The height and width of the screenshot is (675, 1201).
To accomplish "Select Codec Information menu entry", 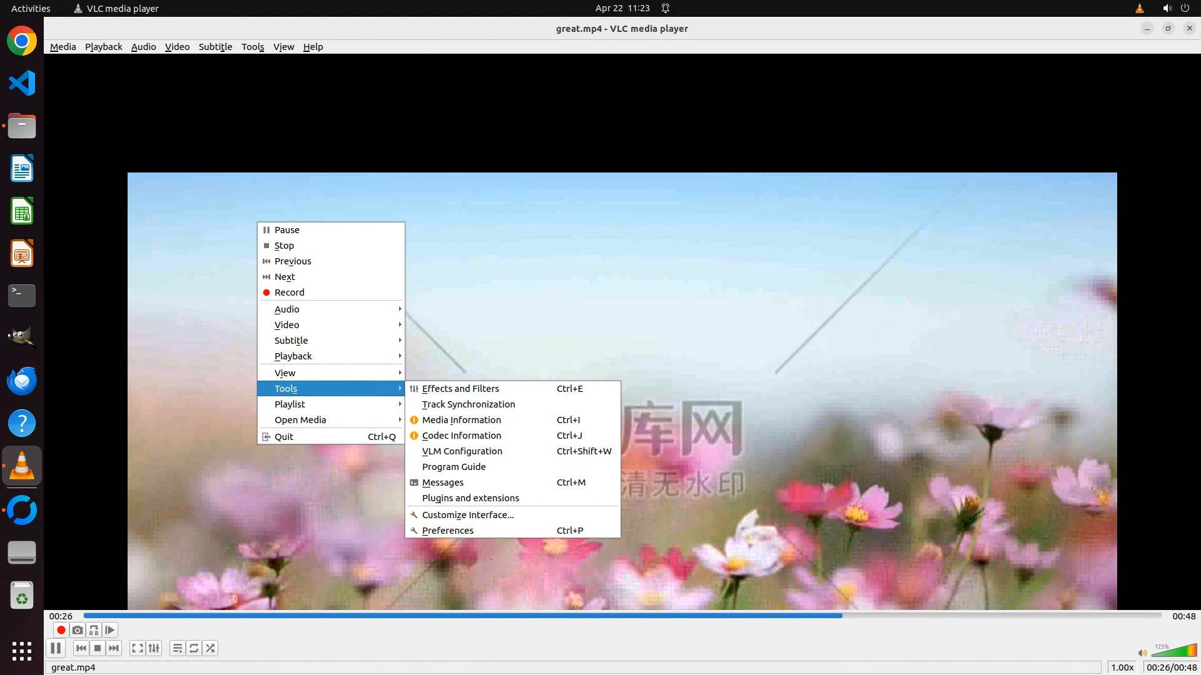I will tap(462, 436).
